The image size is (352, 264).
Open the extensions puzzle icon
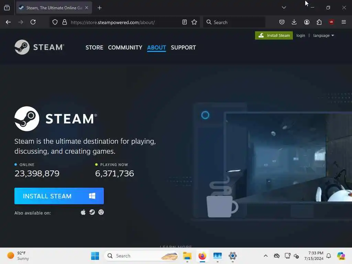coord(319,22)
